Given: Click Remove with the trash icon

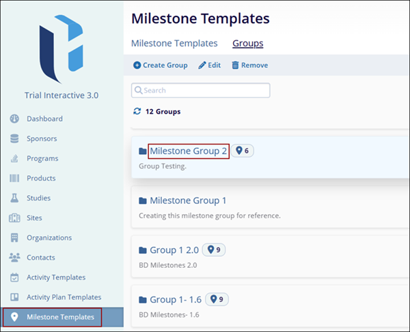Looking at the screenshot, I should tap(249, 65).
